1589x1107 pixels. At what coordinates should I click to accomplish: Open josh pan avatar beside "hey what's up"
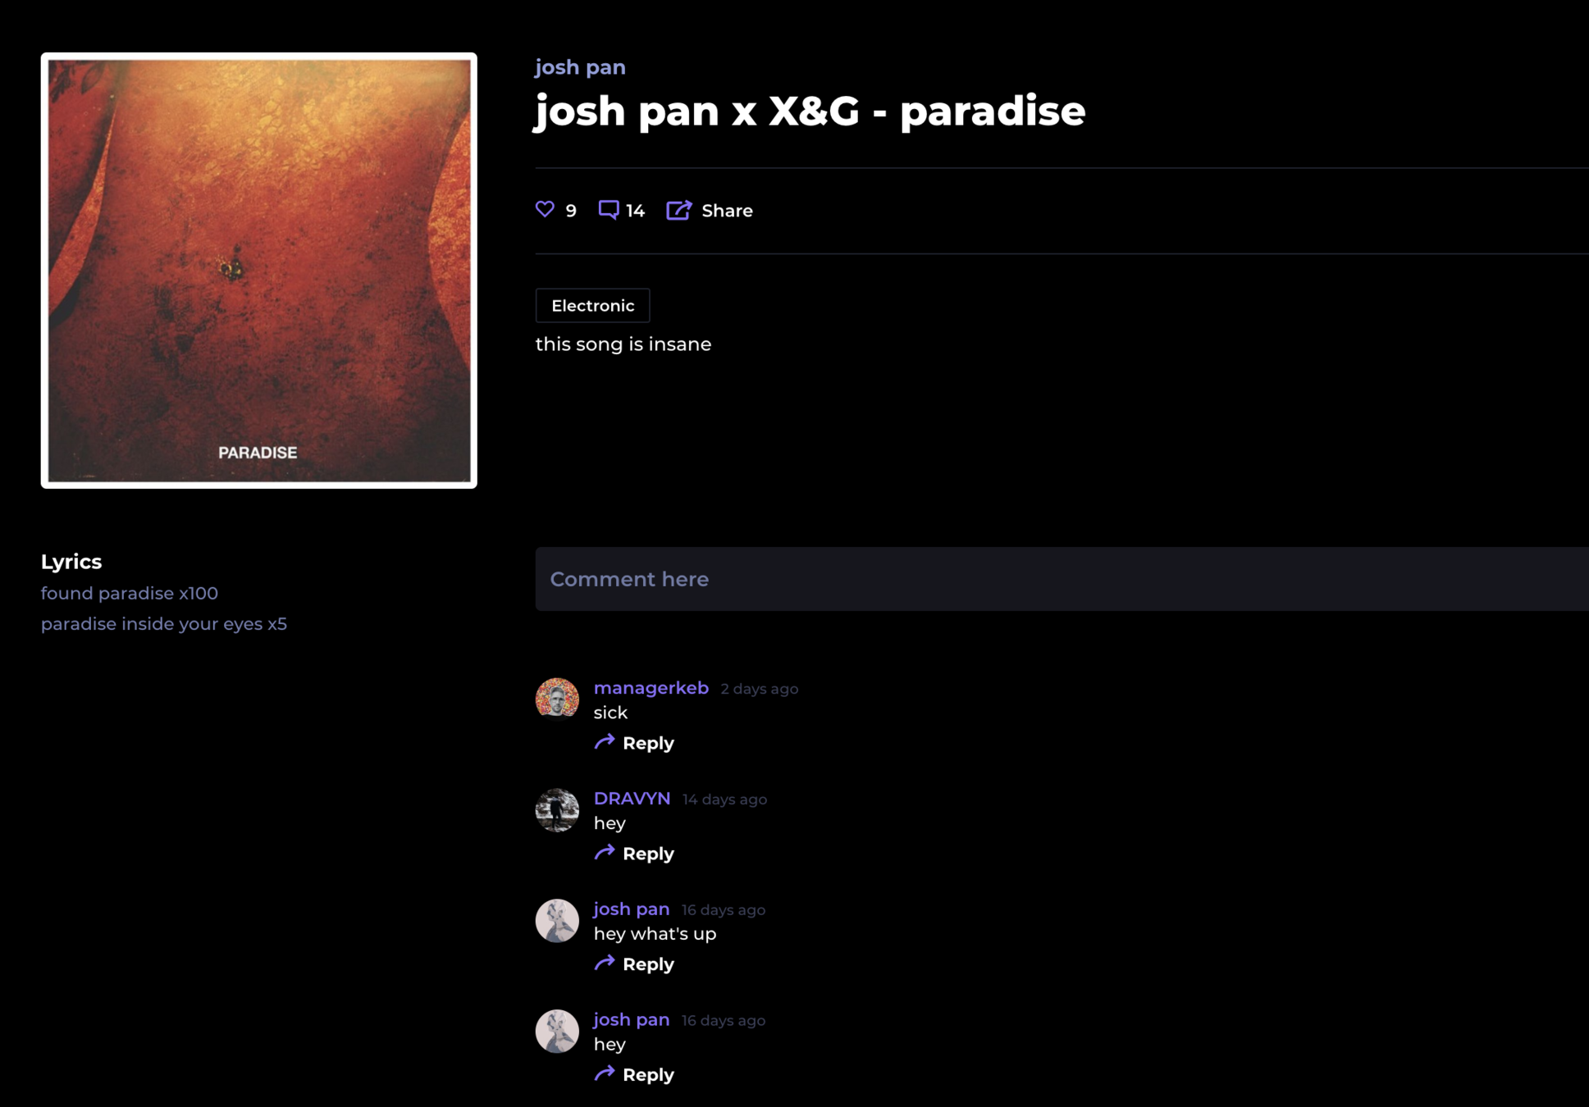pos(557,921)
